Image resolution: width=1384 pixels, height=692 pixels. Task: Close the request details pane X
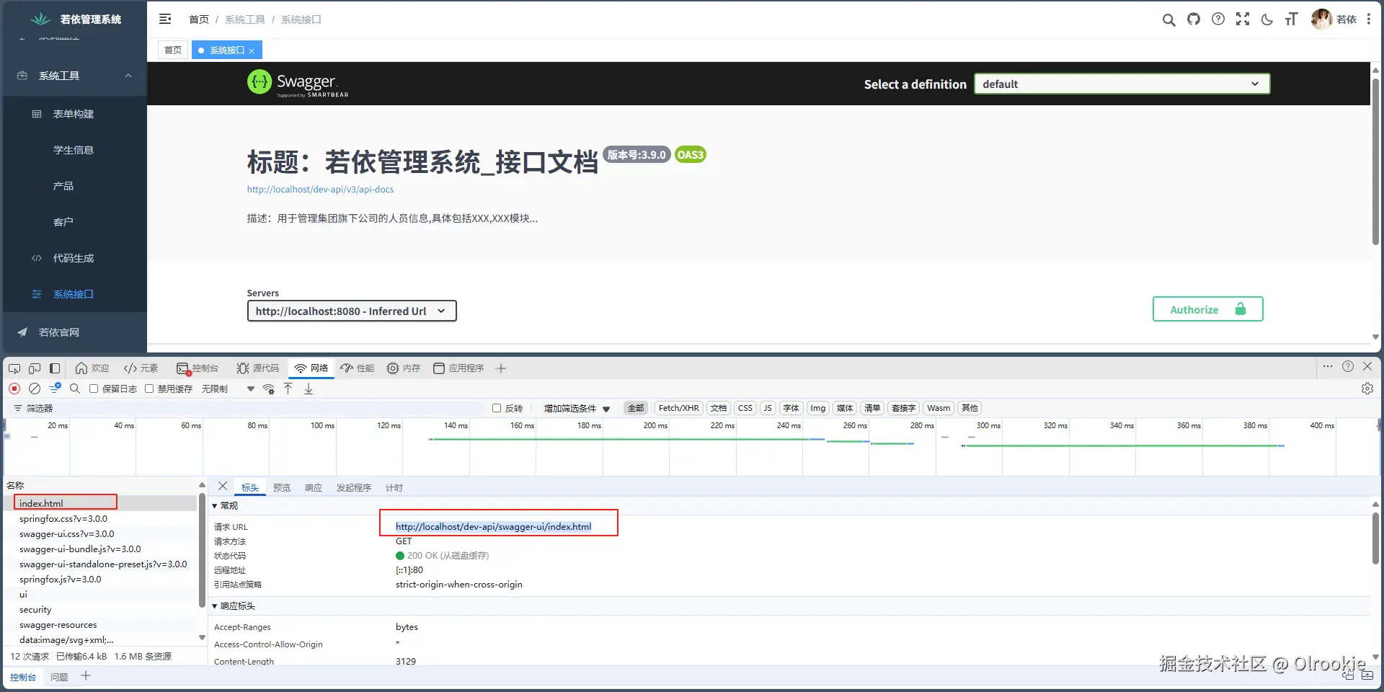[x=223, y=487]
